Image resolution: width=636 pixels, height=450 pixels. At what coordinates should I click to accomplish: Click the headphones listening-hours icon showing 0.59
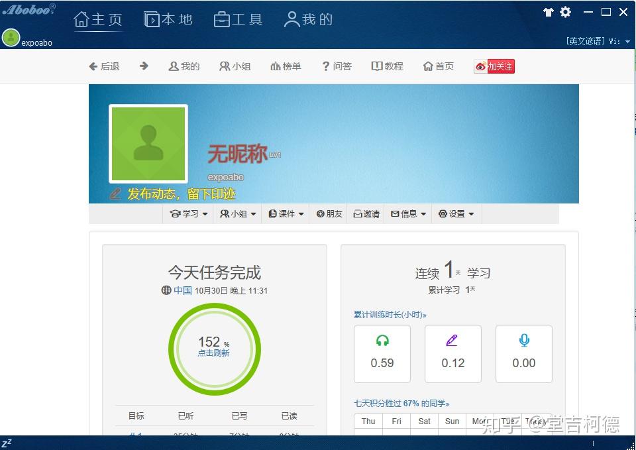click(382, 340)
